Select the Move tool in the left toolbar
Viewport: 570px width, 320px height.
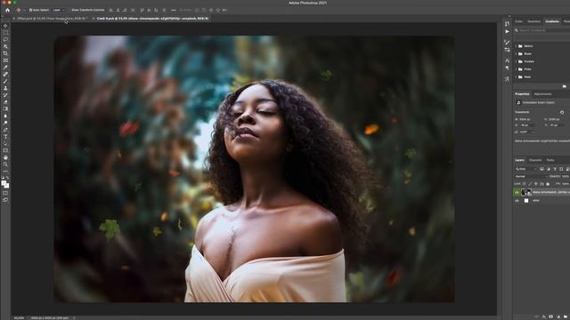[x=5, y=26]
